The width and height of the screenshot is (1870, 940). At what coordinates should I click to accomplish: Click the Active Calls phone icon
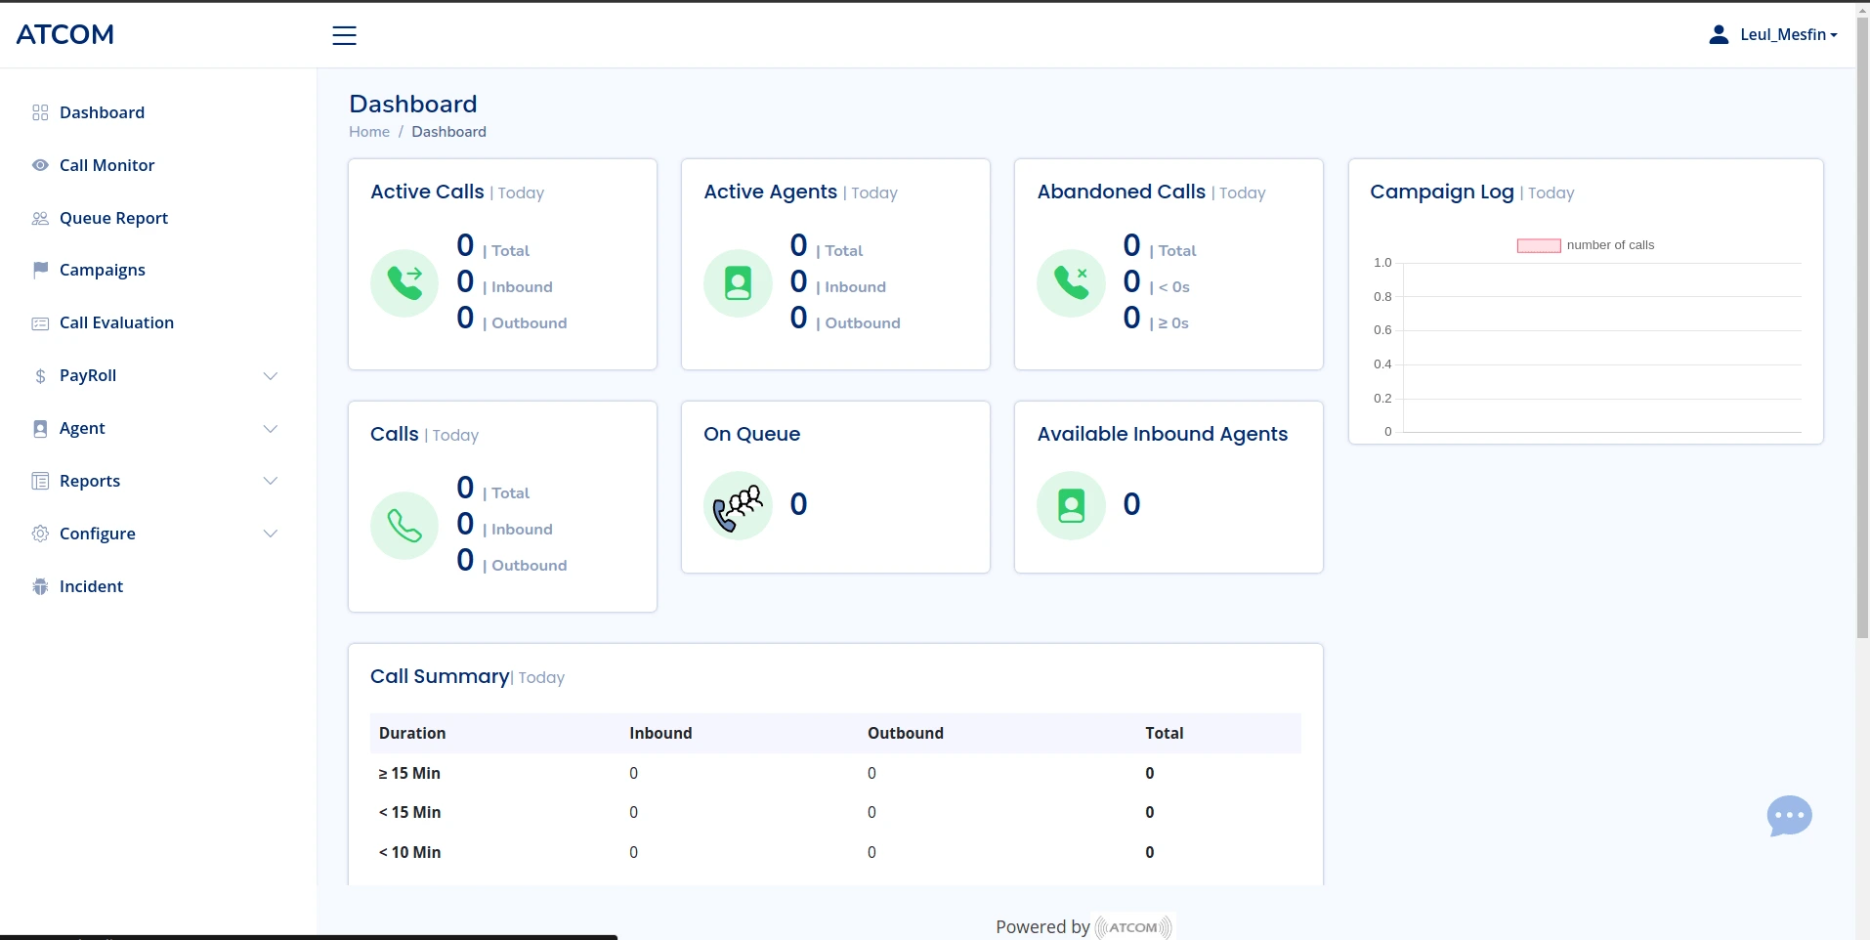[x=404, y=283]
